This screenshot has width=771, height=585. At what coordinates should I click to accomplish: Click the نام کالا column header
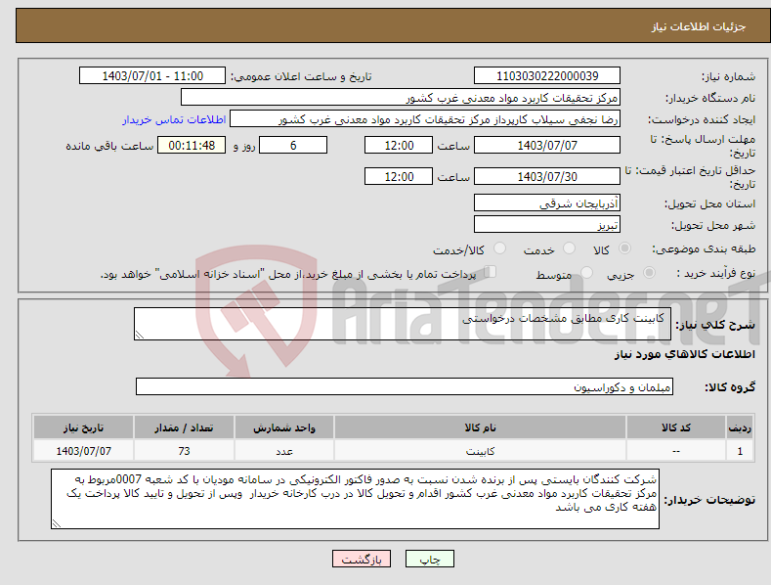(480, 427)
